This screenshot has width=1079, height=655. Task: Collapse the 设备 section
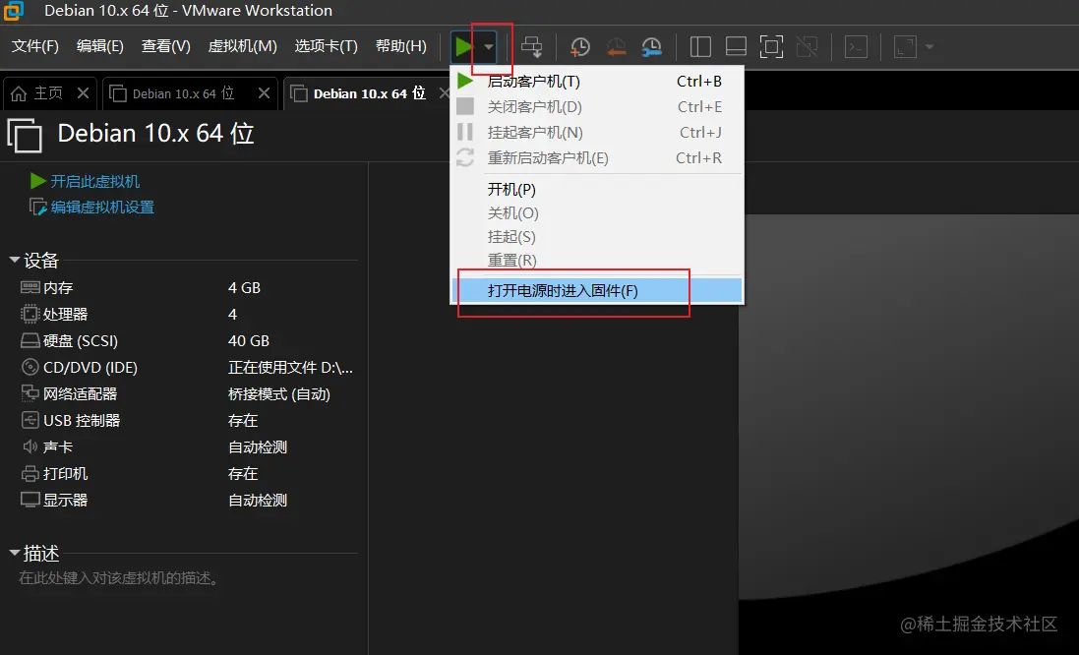(x=15, y=260)
